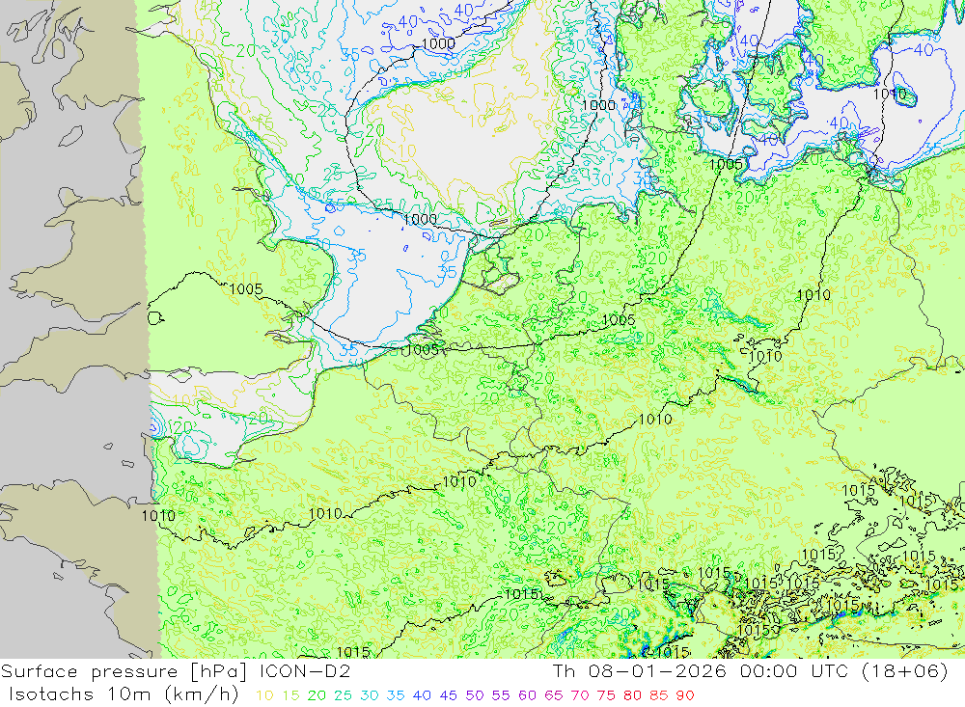The height and width of the screenshot is (707, 965).
Task: Select the 75 legend value
Action: tap(606, 696)
